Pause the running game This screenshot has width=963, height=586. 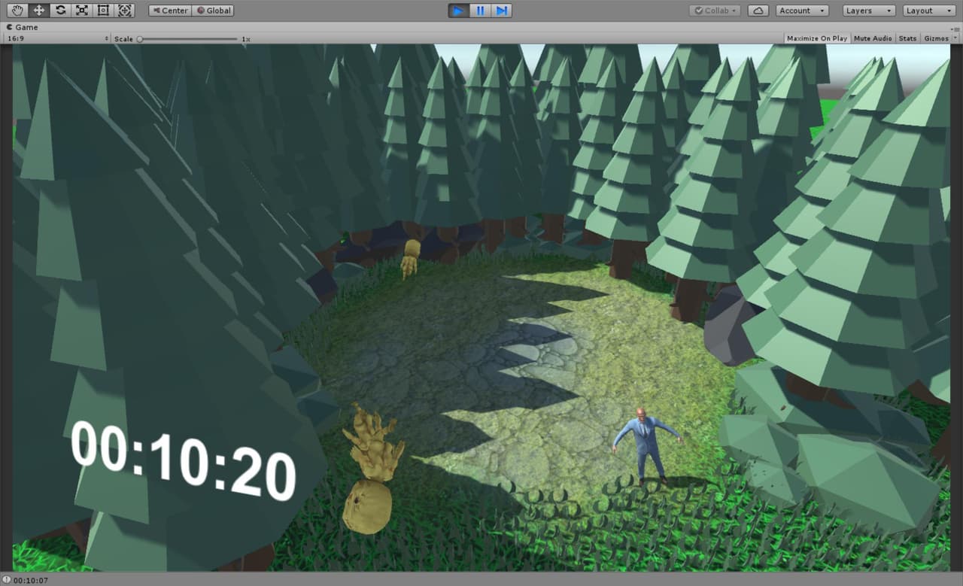pos(480,11)
